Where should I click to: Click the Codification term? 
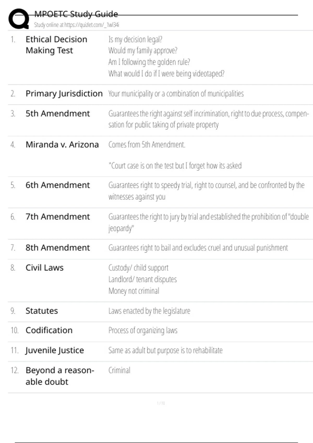(x=49, y=330)
